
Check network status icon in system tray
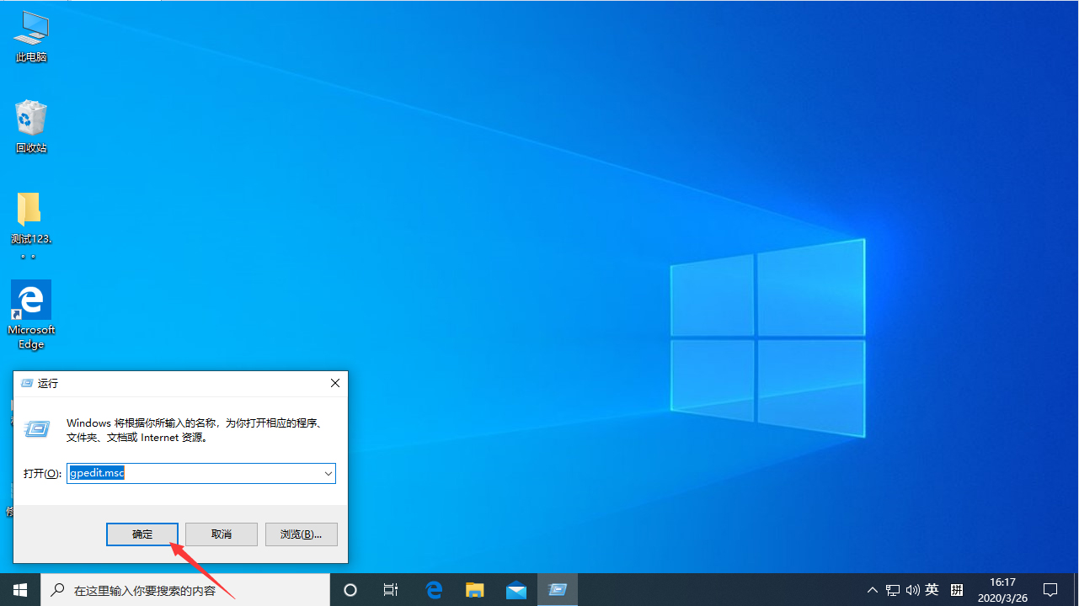coord(892,589)
